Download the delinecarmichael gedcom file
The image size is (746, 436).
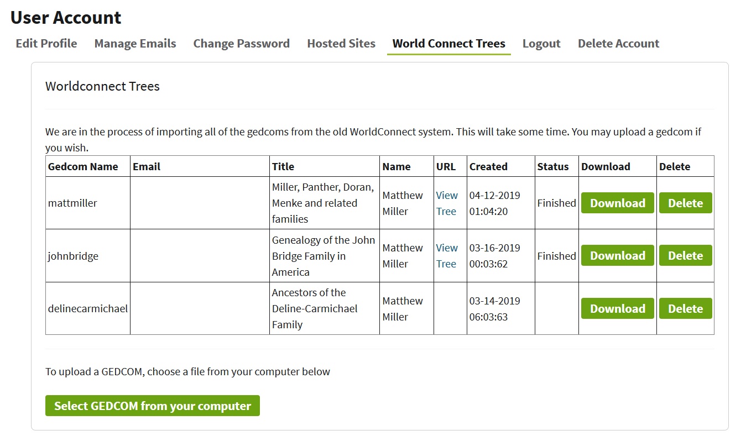click(617, 308)
